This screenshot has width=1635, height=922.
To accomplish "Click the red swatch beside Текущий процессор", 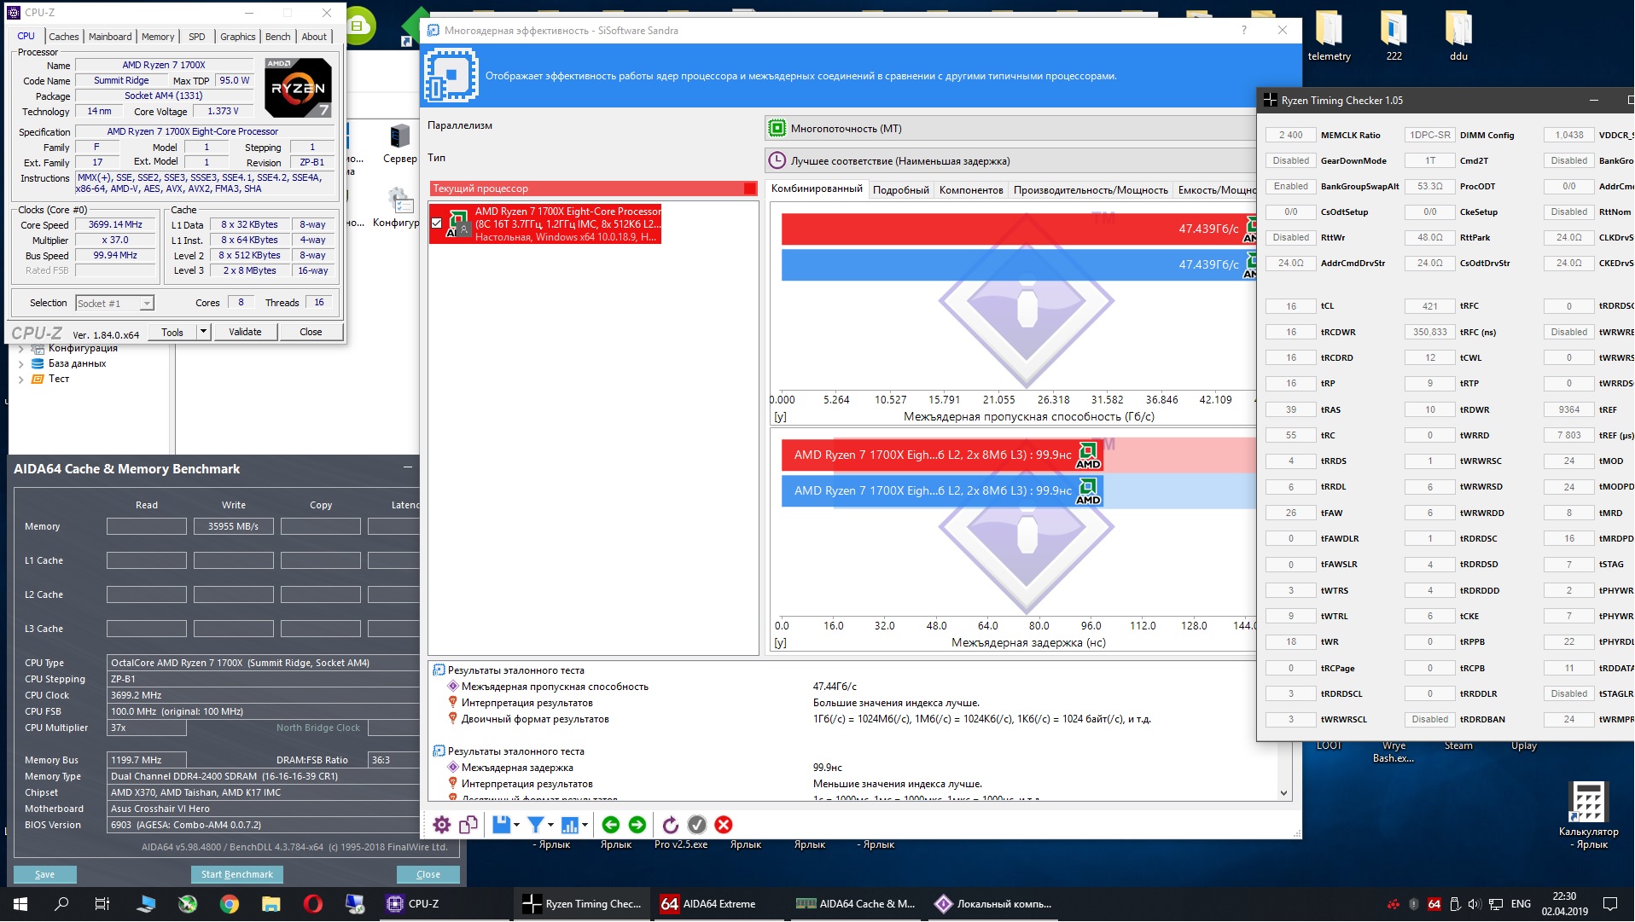I will pyautogui.click(x=749, y=188).
